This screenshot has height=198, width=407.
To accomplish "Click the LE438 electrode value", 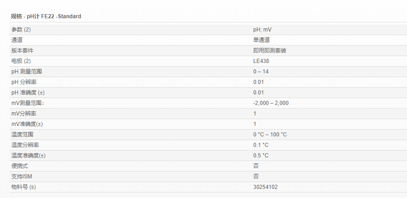I will [x=261, y=61].
